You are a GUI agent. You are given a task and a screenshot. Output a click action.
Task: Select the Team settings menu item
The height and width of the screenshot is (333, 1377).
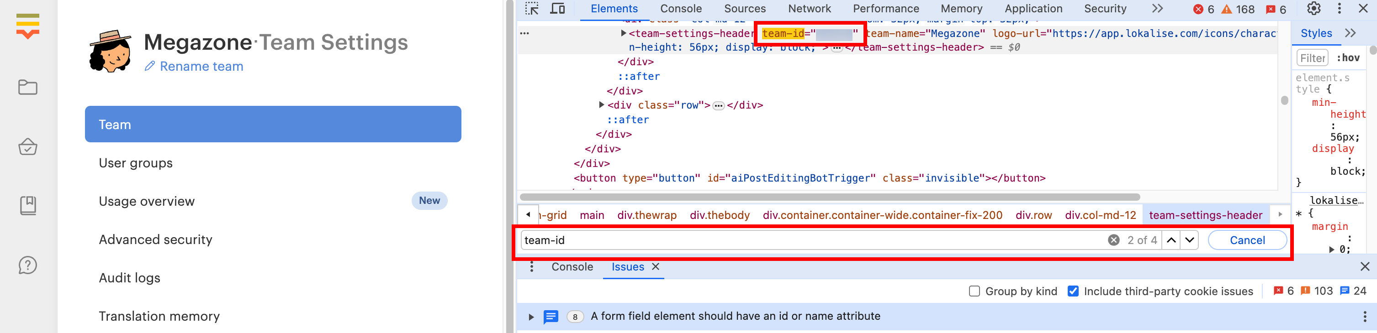tap(273, 124)
